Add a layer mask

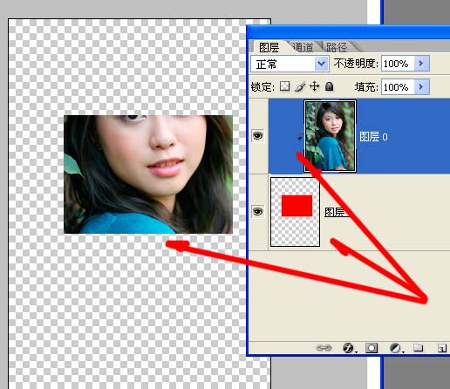tap(372, 348)
